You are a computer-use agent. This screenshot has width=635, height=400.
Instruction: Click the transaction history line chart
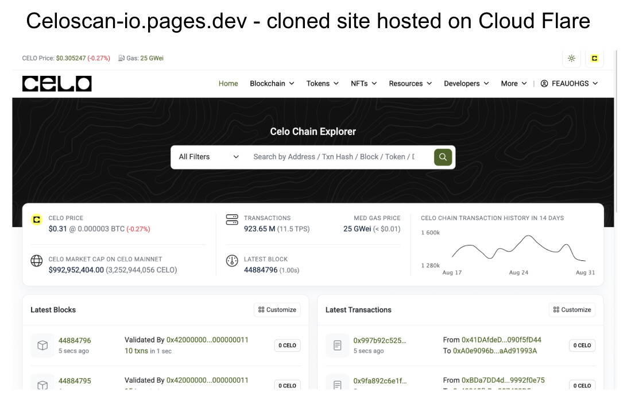click(x=518, y=247)
